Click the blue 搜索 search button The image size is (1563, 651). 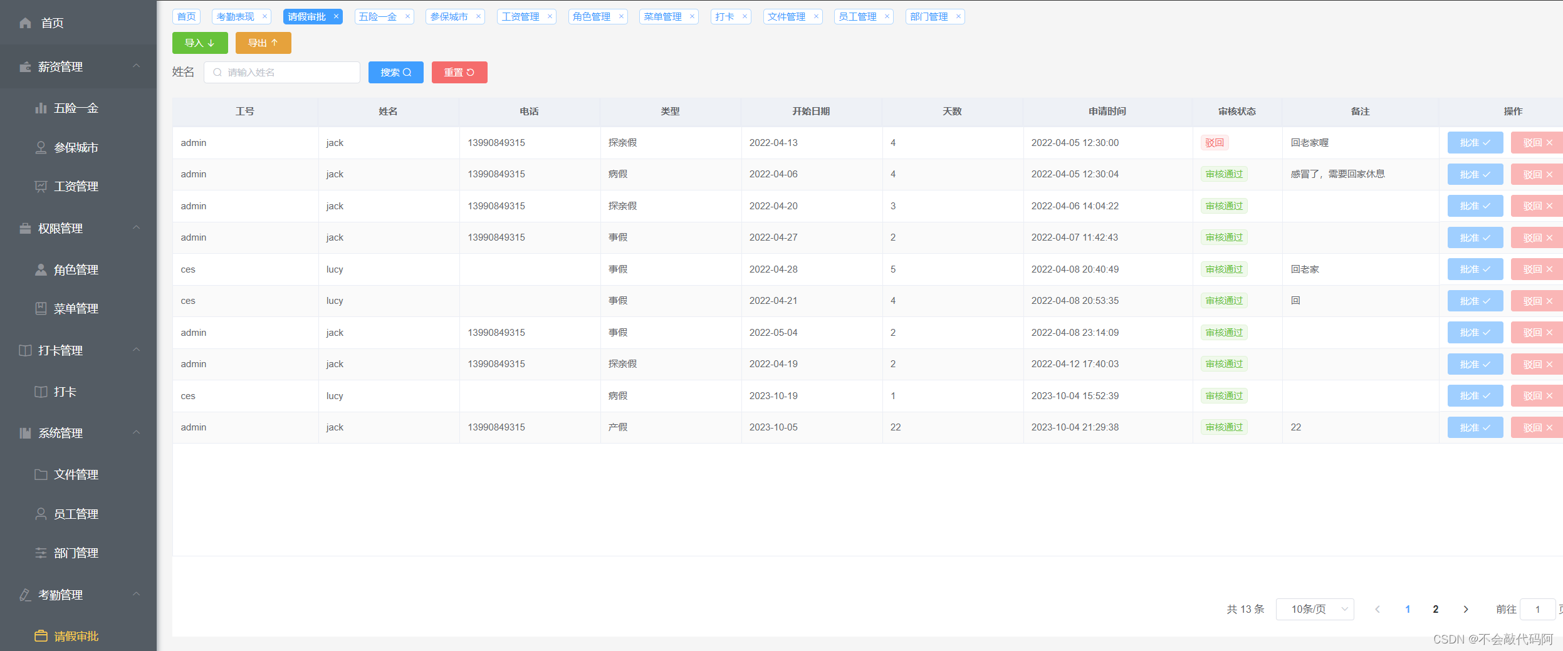pos(396,72)
